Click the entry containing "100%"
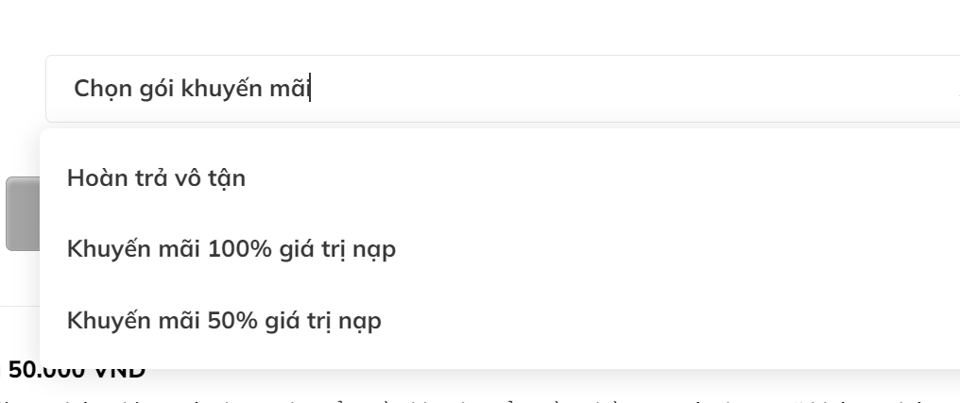This screenshot has height=403, width=960. tap(231, 249)
